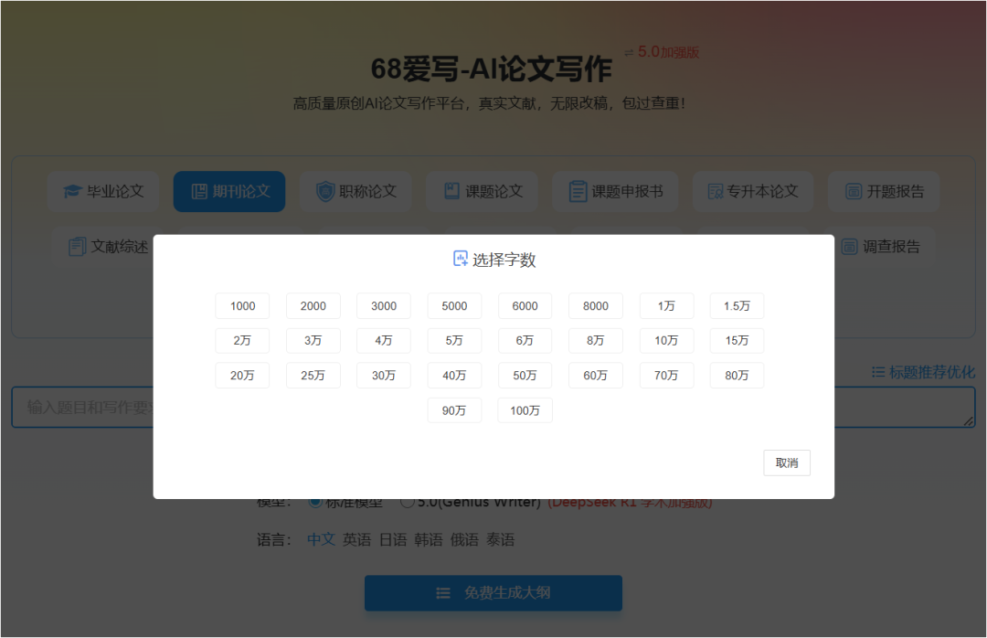Switch to the 专升本论文 tab

click(x=753, y=191)
